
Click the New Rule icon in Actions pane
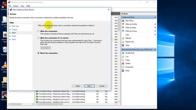[x=123, y=20]
